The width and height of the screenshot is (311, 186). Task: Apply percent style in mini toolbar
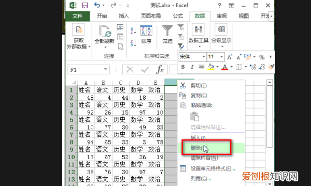[262, 57]
